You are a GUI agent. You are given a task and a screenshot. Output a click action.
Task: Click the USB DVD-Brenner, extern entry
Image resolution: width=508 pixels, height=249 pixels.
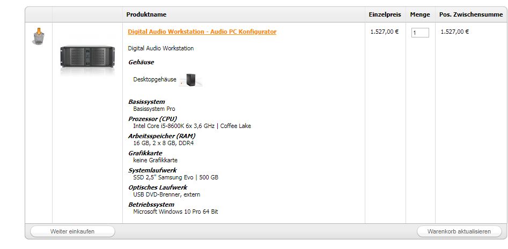(167, 195)
